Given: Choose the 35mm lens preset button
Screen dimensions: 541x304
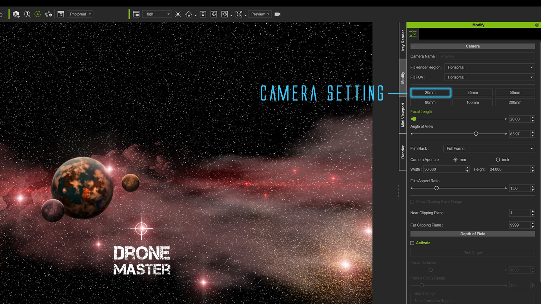Looking at the screenshot, I should tap(473, 93).
